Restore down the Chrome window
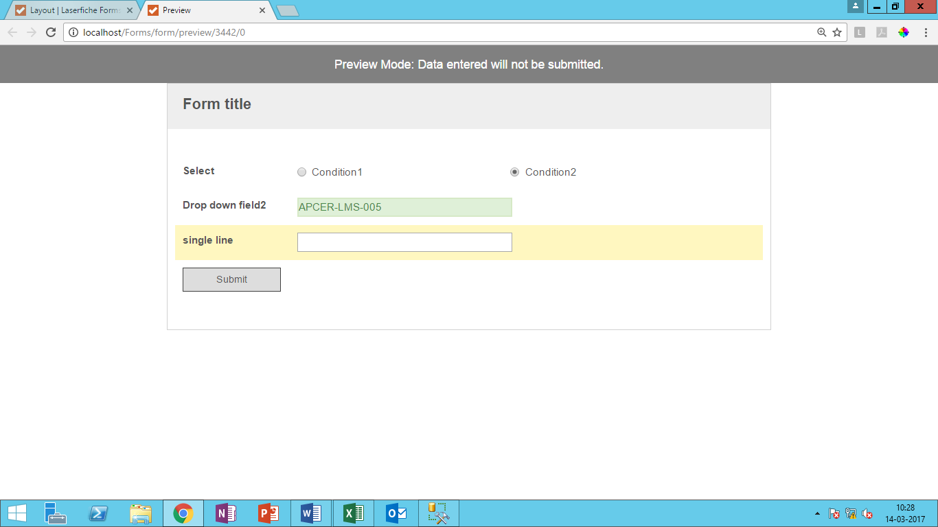 point(895,6)
